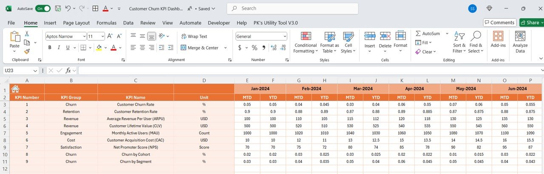Screen dimensions: 544x174
Task: Click AutoSum
Action: click(x=428, y=33)
